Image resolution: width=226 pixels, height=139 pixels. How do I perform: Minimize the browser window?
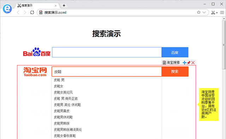click(x=205, y=4)
